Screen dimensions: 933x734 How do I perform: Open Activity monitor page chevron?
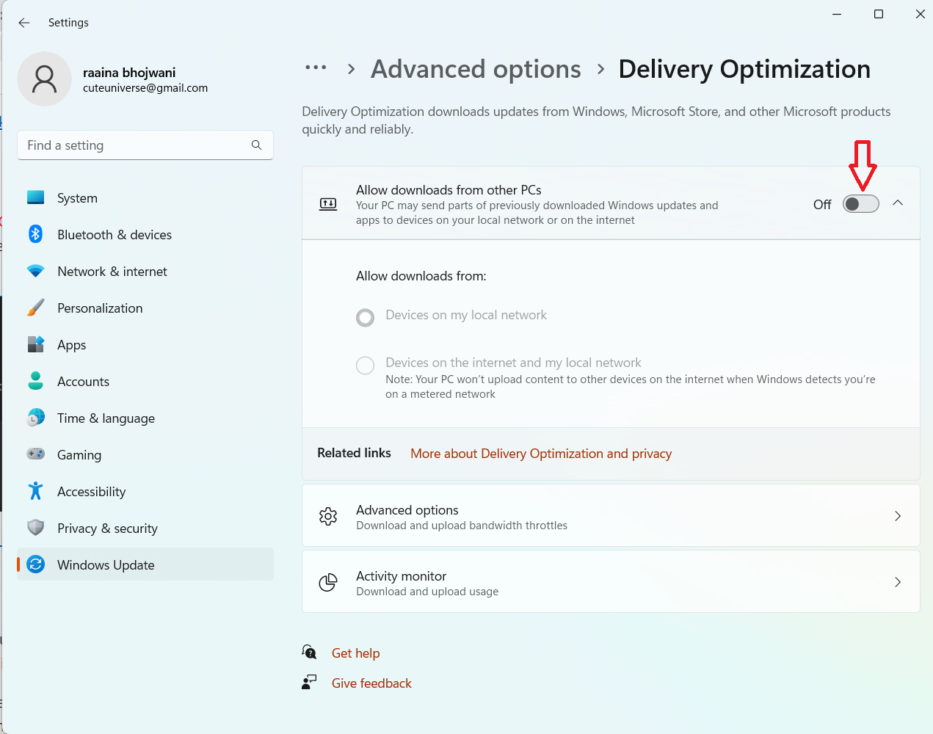pyautogui.click(x=898, y=582)
